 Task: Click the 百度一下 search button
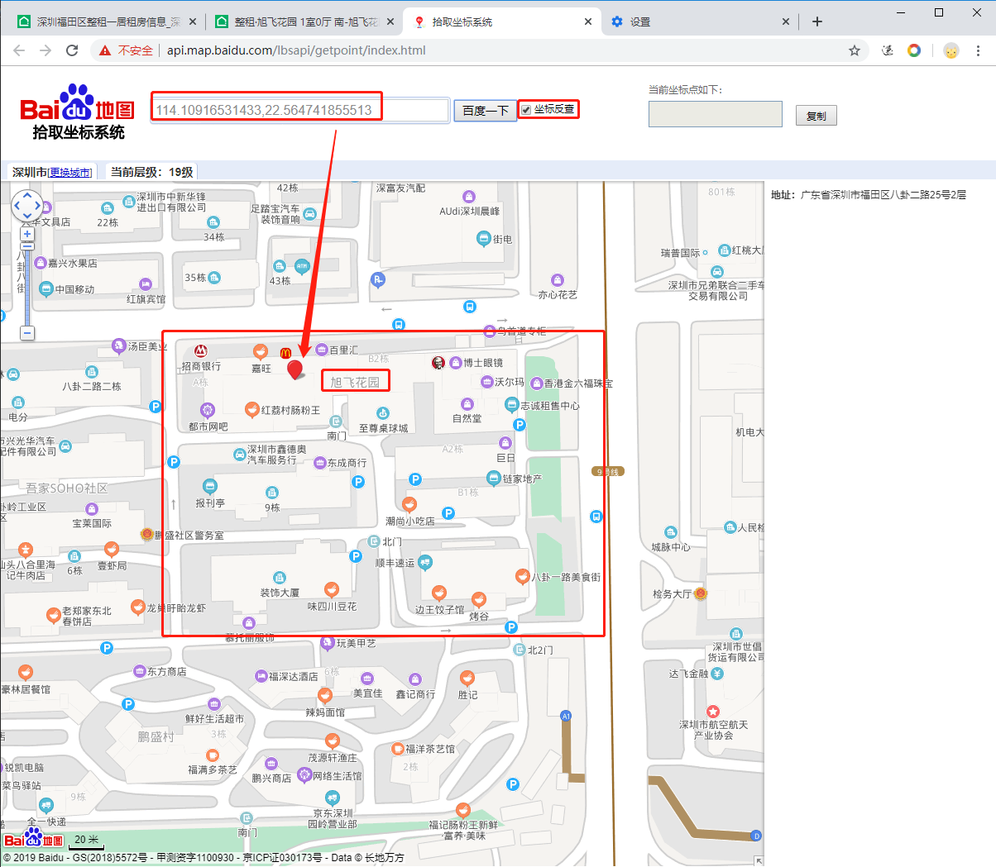pyautogui.click(x=485, y=110)
